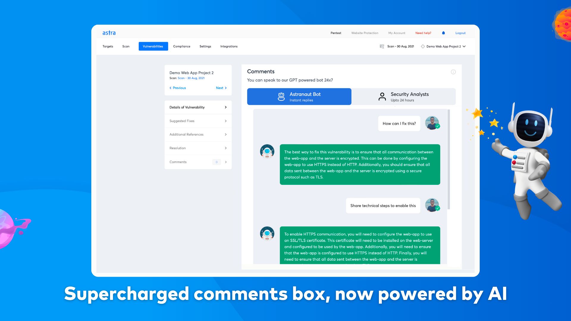This screenshot has width=571, height=321.
Task: Expand the Comments section chevron
Action: (226, 162)
